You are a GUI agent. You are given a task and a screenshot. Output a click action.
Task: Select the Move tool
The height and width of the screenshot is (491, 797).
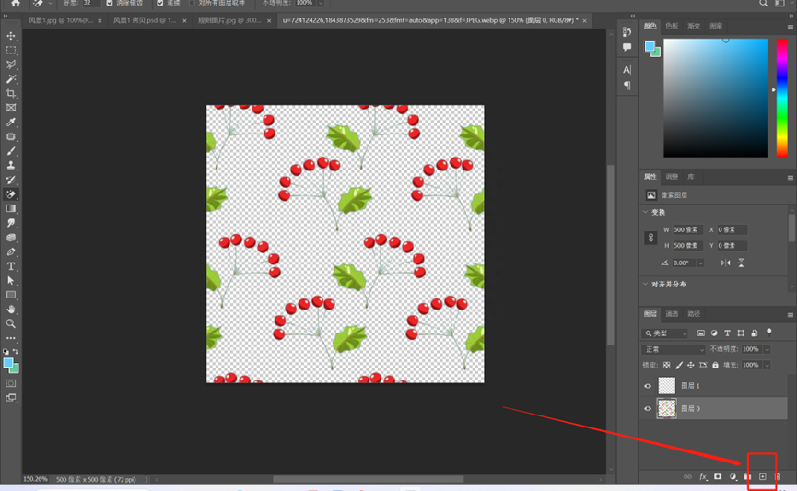coord(11,36)
